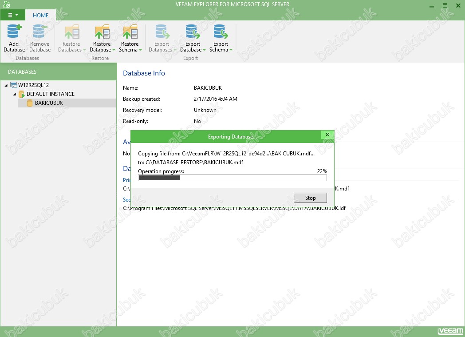465x337 pixels.
Task: Maximize the Veeam Explorer window
Action: point(445,6)
